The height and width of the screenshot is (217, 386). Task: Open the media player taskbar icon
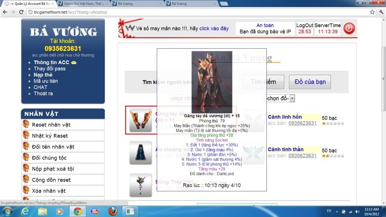(x=59, y=212)
